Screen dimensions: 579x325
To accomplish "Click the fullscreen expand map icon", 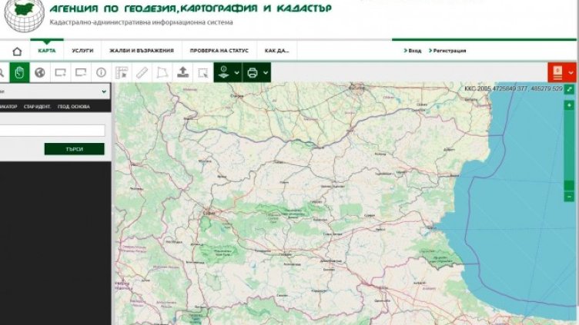I will 569,89.
